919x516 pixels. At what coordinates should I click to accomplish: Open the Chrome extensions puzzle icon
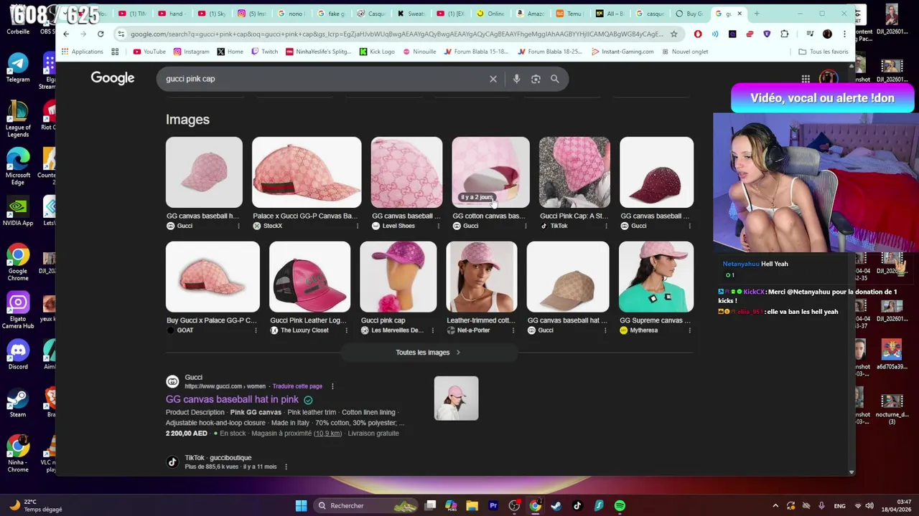[x=784, y=34]
